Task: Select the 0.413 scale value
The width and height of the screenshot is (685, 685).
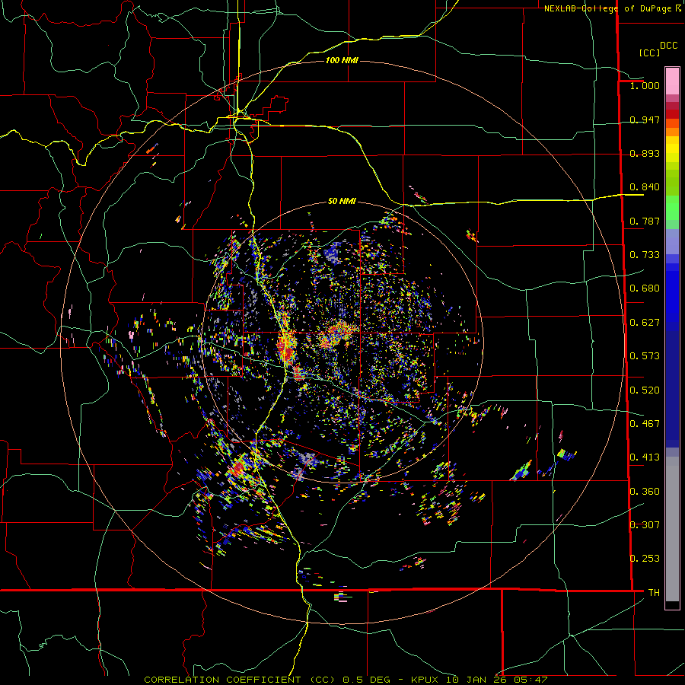Action: 645,457
